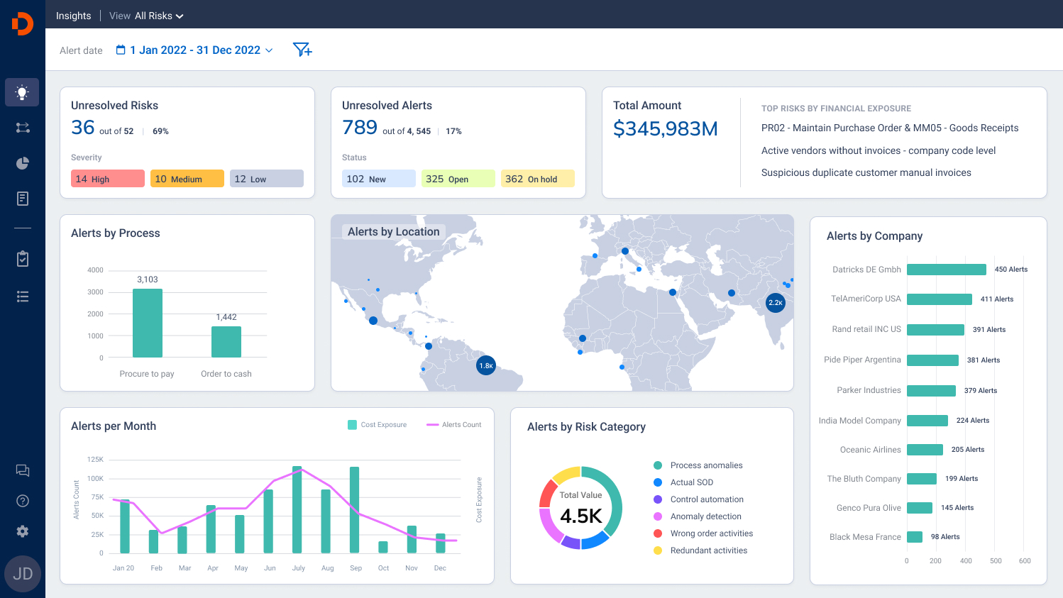Click the help question mark icon
The height and width of the screenshot is (598, 1063).
pos(23,501)
